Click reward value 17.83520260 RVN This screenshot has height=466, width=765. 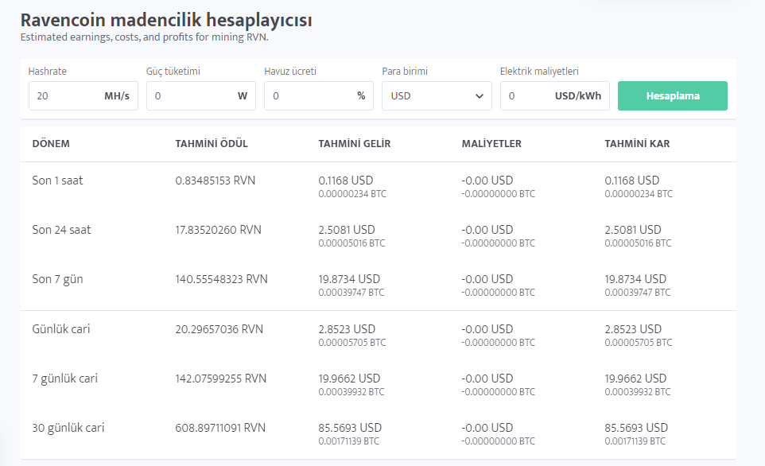click(x=218, y=230)
